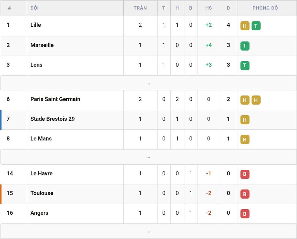Expand hidden rows below Angers
297x239 pixels.
148,231
